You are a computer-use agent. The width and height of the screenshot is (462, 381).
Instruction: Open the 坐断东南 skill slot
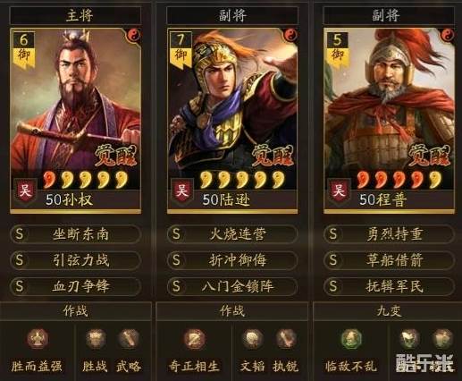tap(75, 234)
